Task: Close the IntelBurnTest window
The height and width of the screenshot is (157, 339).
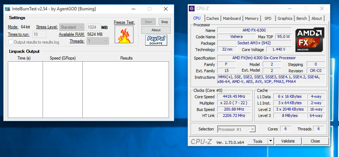Action: tap(166, 9)
